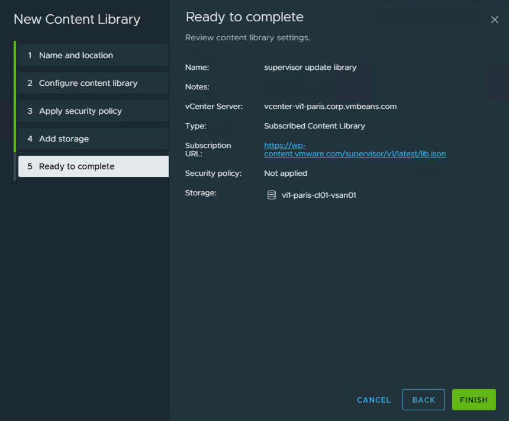
Task: Close the New Content Library wizard
Action: pyautogui.click(x=494, y=20)
